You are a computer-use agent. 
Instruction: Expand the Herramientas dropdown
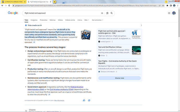(97, 20)
